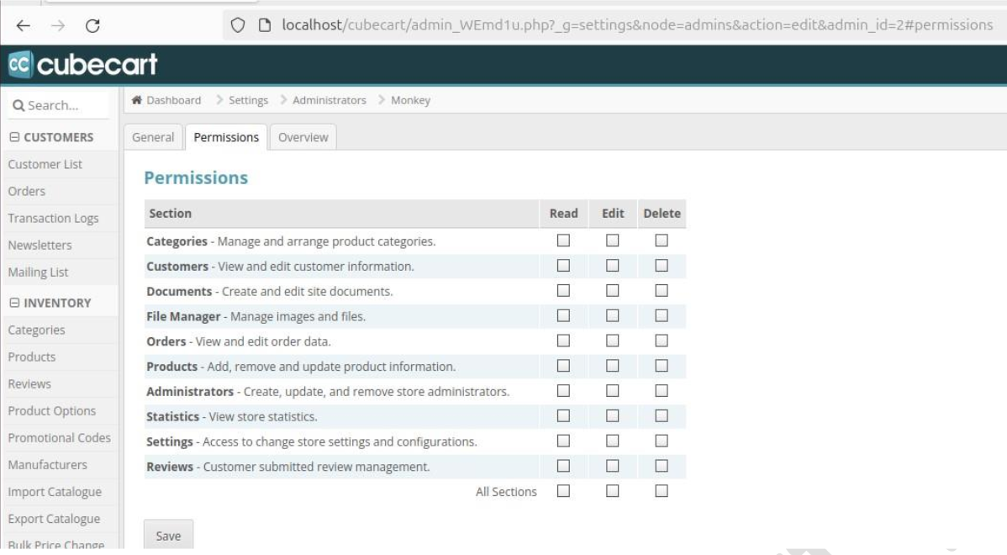This screenshot has width=1007, height=555.
Task: Open Administrators breadcrumb link
Action: point(330,100)
